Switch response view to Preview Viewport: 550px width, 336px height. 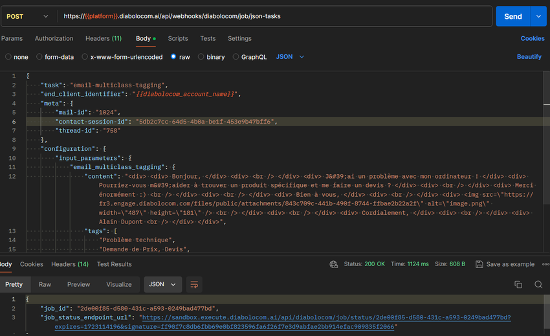click(78, 284)
